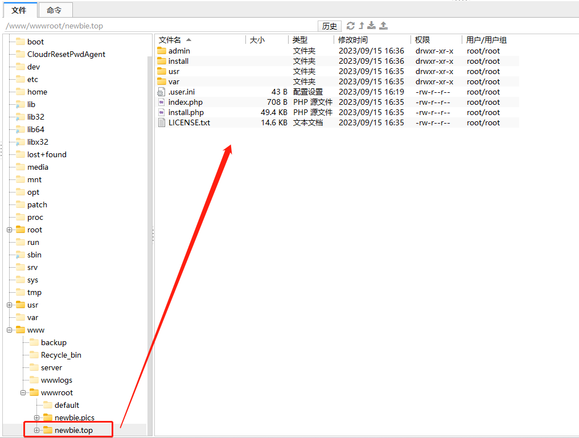This screenshot has height=438, width=579.
Task: Select proc folder icon in tree
Action: coord(20,218)
